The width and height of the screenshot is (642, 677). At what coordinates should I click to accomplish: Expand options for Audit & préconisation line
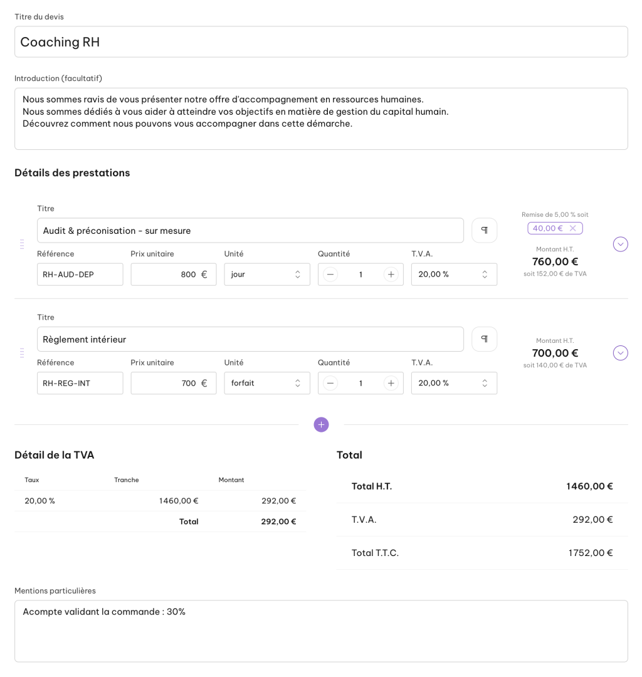pos(621,244)
